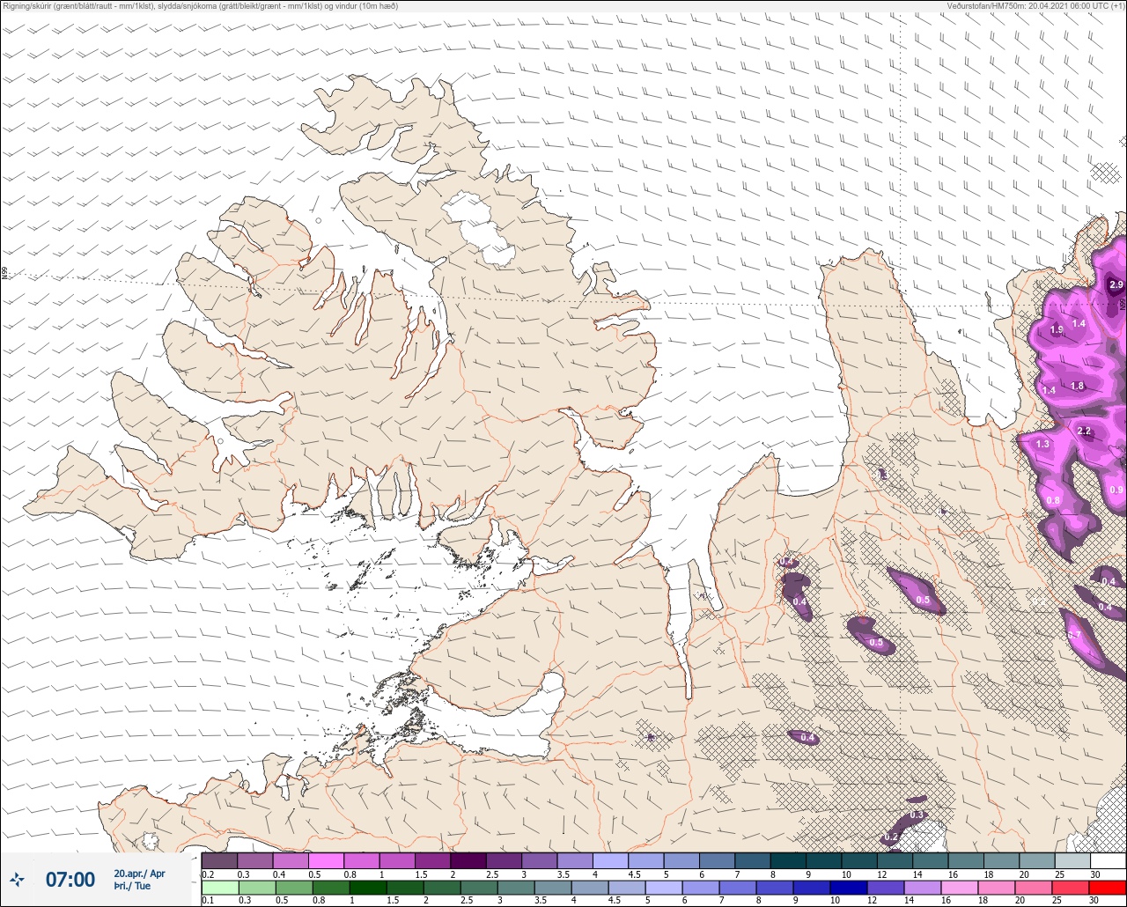Click the white glacier patch in the Westfjords
The width and height of the screenshot is (1127, 907).
coord(478,227)
